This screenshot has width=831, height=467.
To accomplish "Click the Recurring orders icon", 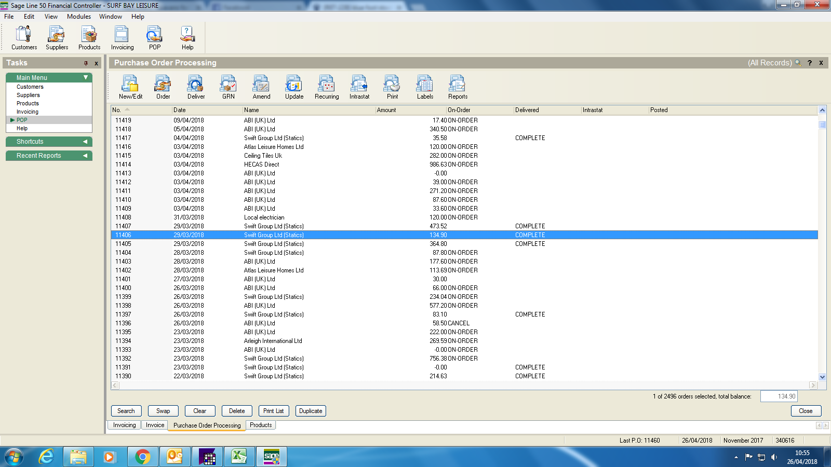I will [x=327, y=87].
